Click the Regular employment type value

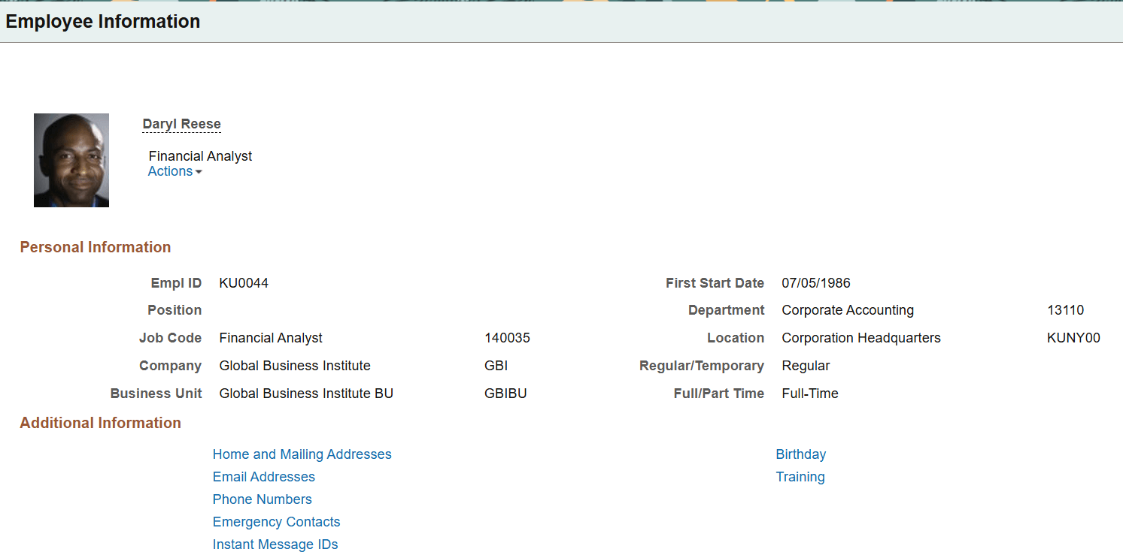(x=806, y=366)
